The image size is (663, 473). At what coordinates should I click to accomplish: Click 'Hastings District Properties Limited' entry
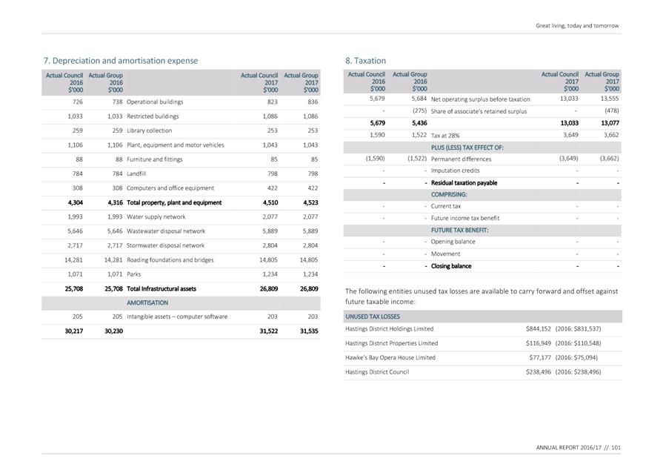392,343
